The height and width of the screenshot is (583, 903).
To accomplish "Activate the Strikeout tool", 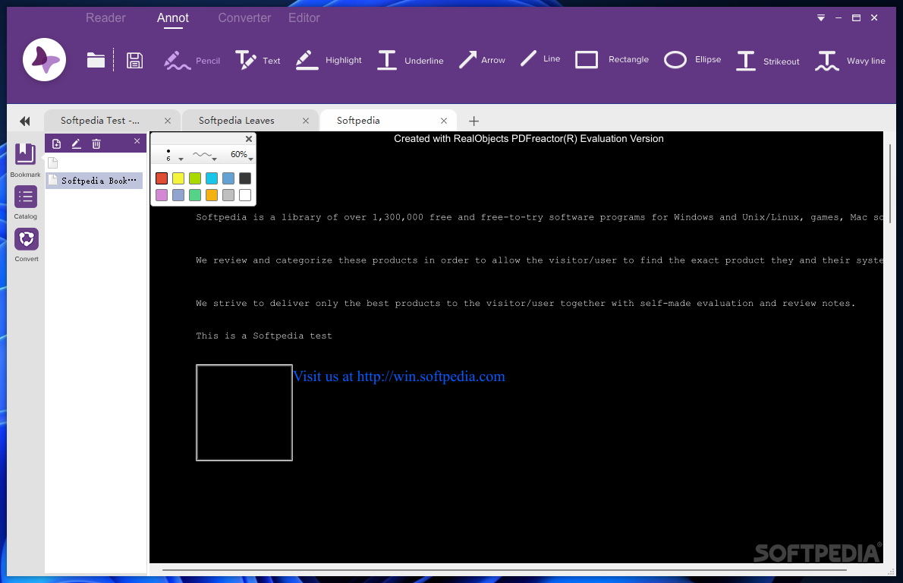I will 768,61.
